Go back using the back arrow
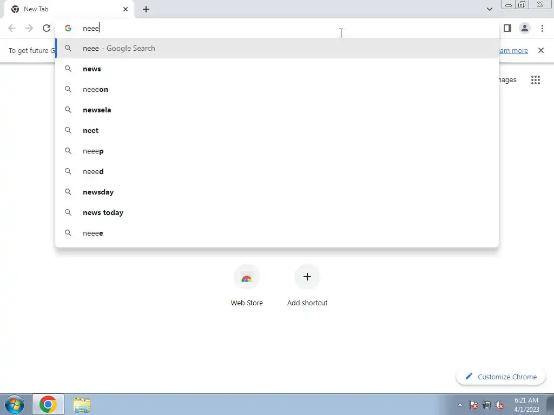Screen dimensions: 554x415 [x=12, y=28]
